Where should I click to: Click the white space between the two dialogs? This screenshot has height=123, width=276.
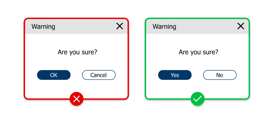(137, 59)
